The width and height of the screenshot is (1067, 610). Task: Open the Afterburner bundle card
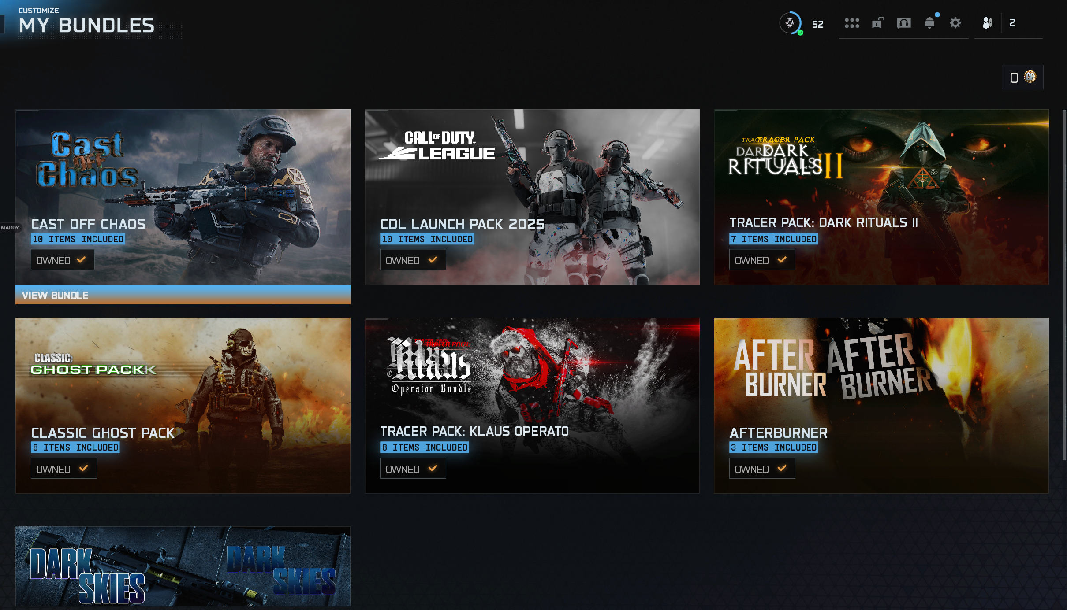pos(881,406)
